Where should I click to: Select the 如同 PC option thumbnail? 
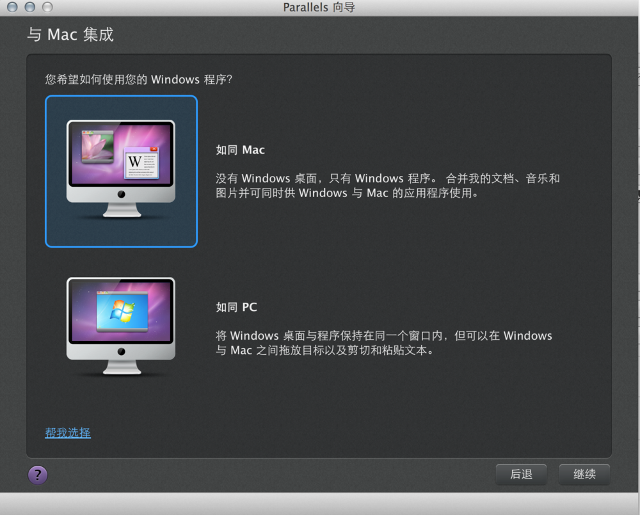(x=121, y=326)
